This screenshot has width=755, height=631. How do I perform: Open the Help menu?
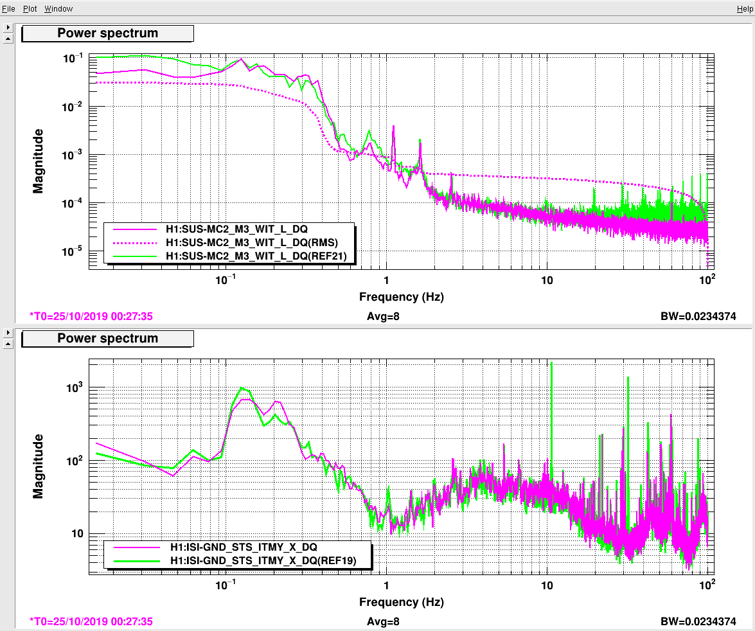[x=745, y=8]
